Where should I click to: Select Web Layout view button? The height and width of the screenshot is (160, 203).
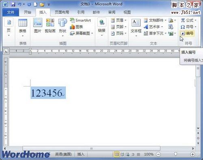[127, 154]
